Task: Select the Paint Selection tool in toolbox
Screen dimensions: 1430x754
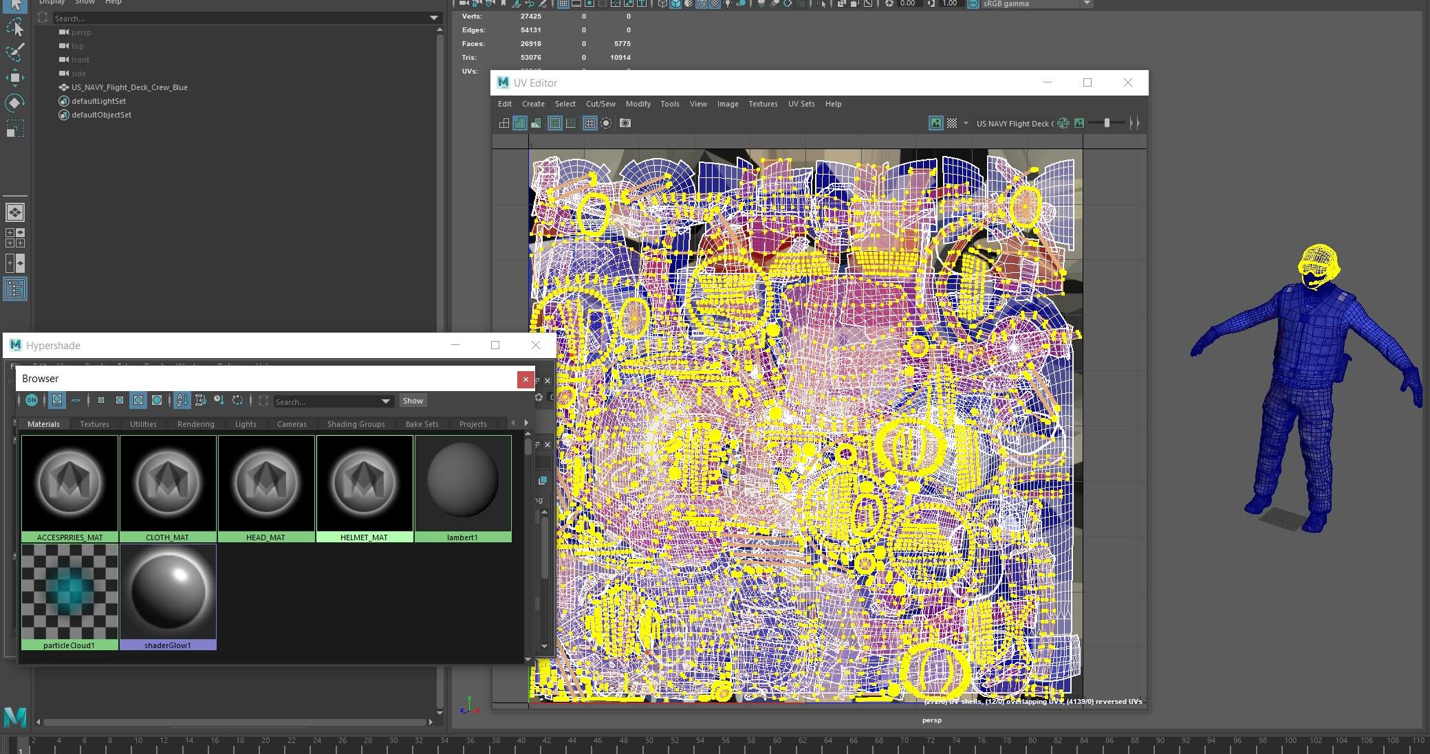Action: (x=14, y=52)
